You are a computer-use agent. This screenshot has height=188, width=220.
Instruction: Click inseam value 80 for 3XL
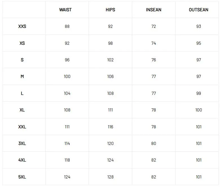click(154, 144)
